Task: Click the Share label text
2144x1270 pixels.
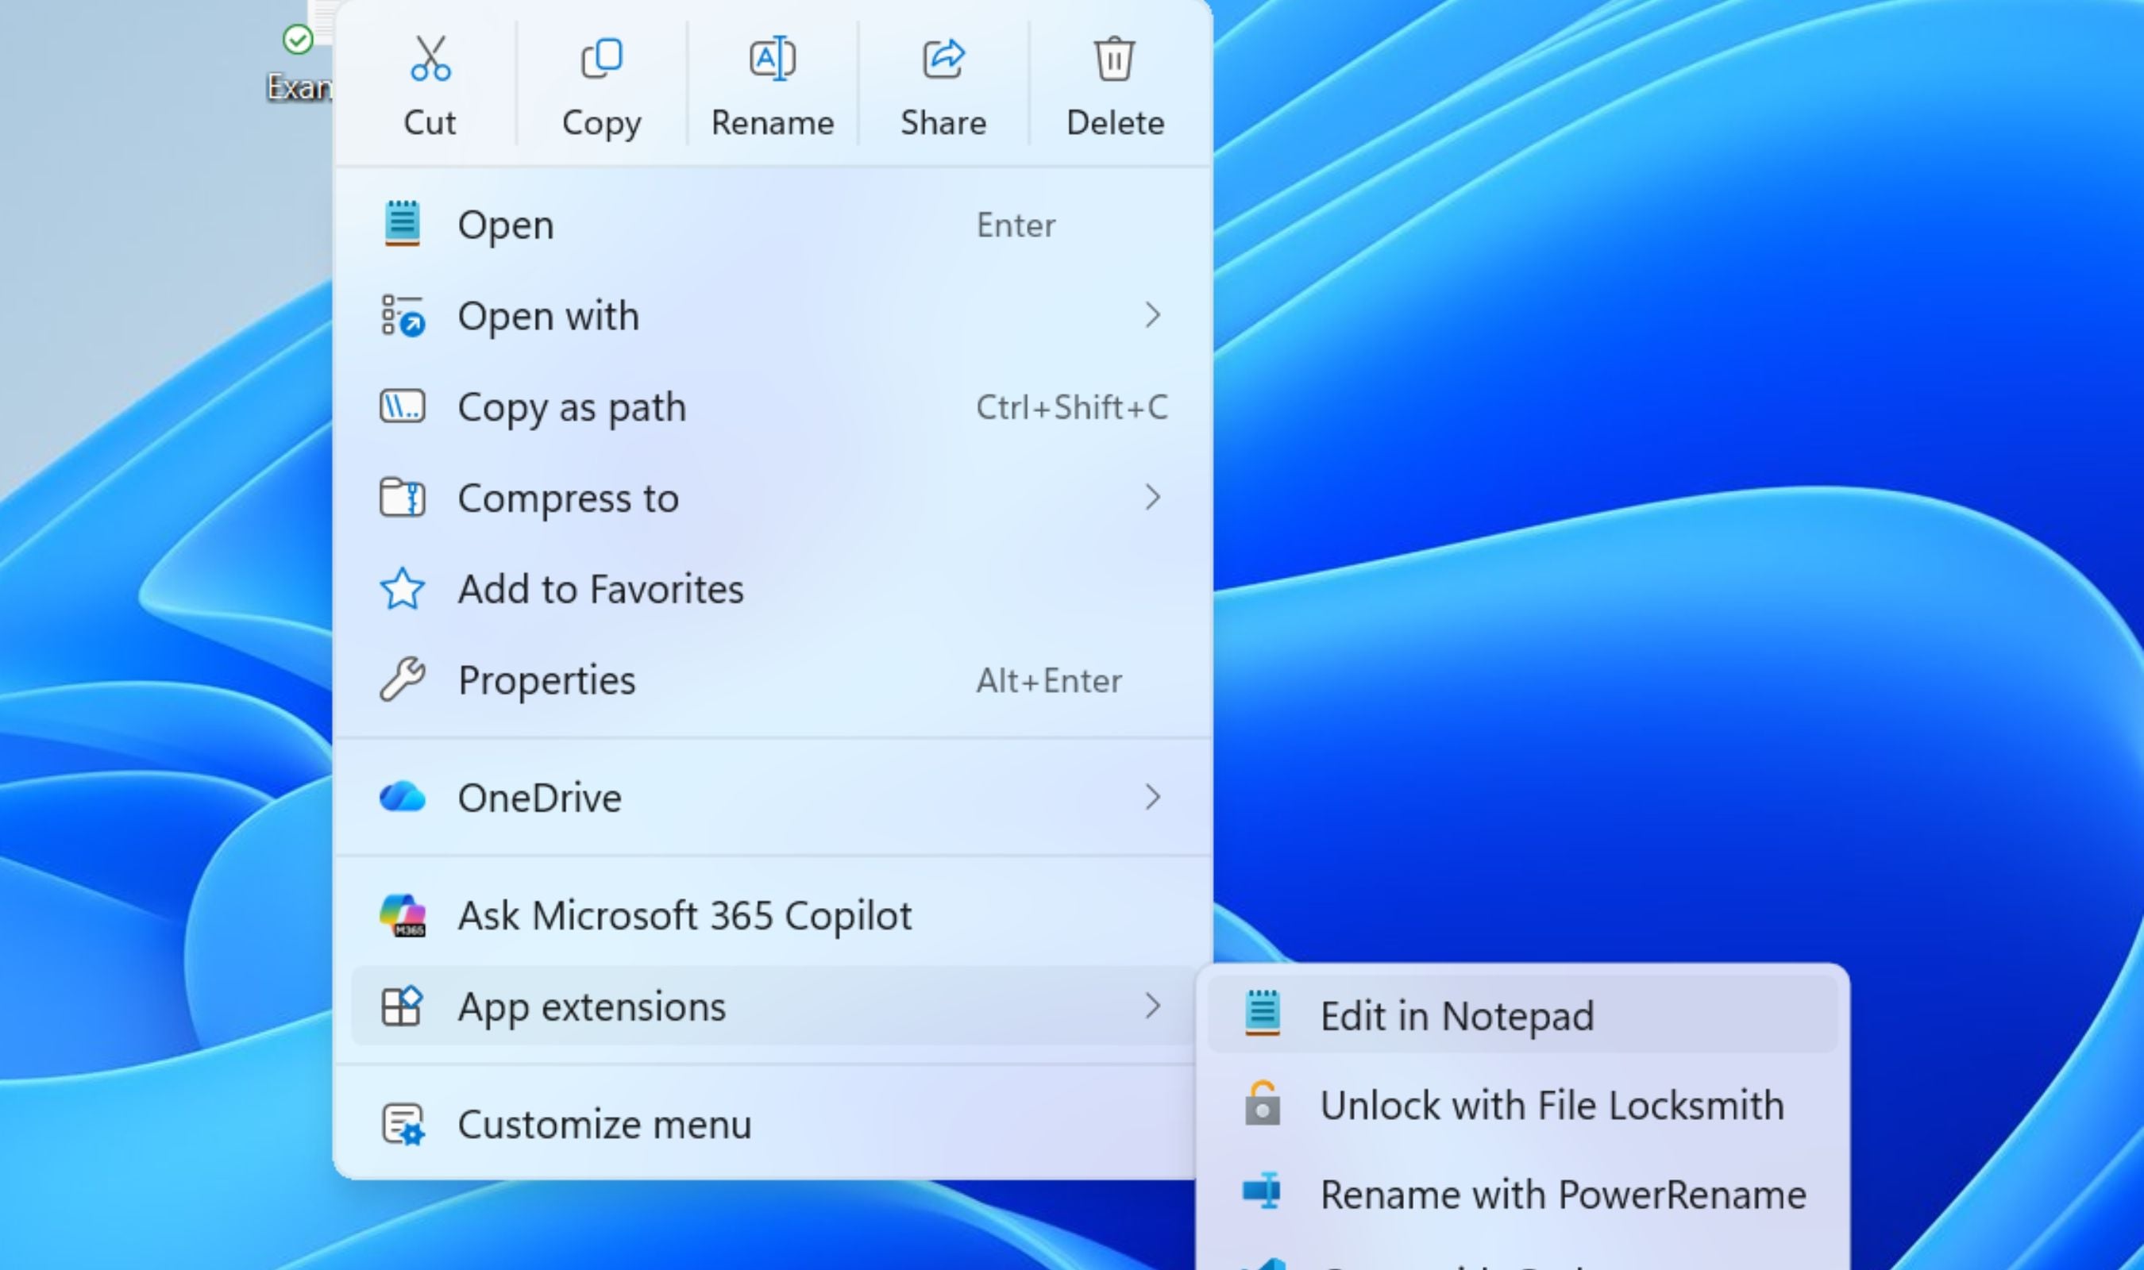Action: tap(943, 122)
